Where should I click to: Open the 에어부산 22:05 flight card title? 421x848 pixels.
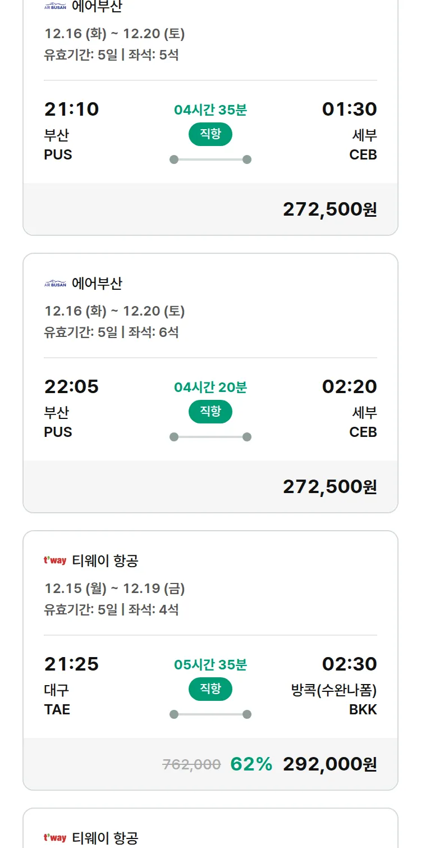(97, 284)
